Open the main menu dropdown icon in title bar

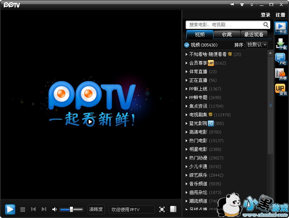pyautogui.click(x=251, y=4)
